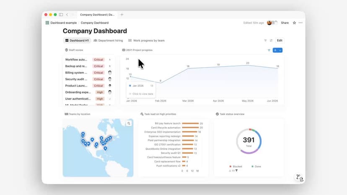
Task: Click the 391 Total donut chart
Action: point(249,141)
